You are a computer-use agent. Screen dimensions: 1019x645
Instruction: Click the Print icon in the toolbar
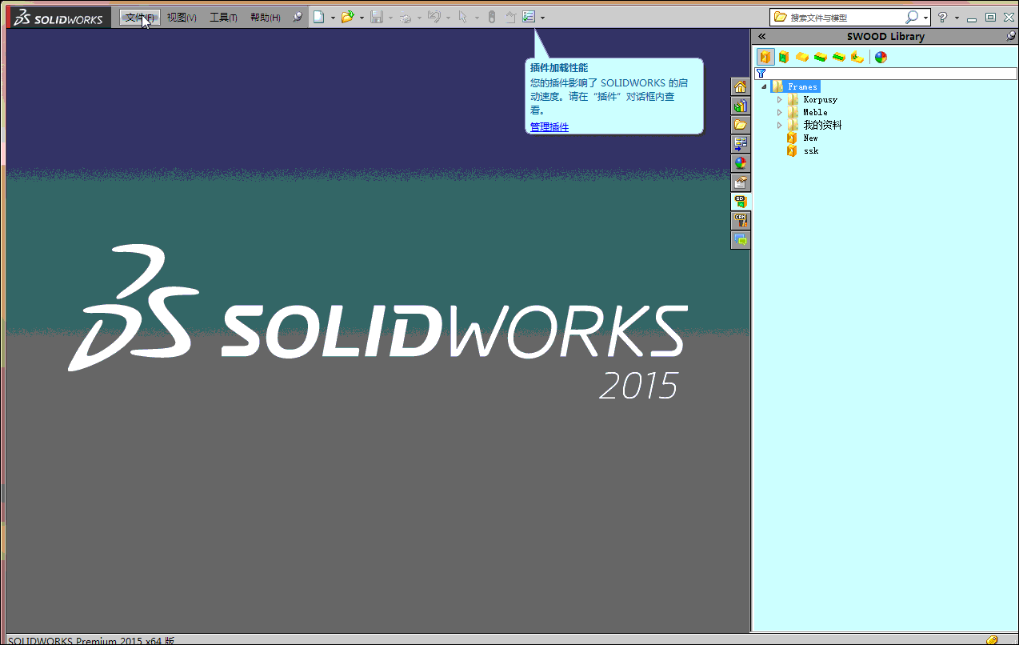point(405,17)
